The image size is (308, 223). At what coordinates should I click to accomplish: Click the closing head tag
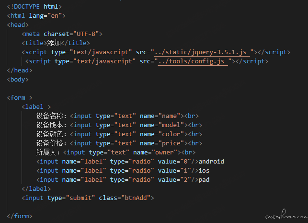point(20,70)
